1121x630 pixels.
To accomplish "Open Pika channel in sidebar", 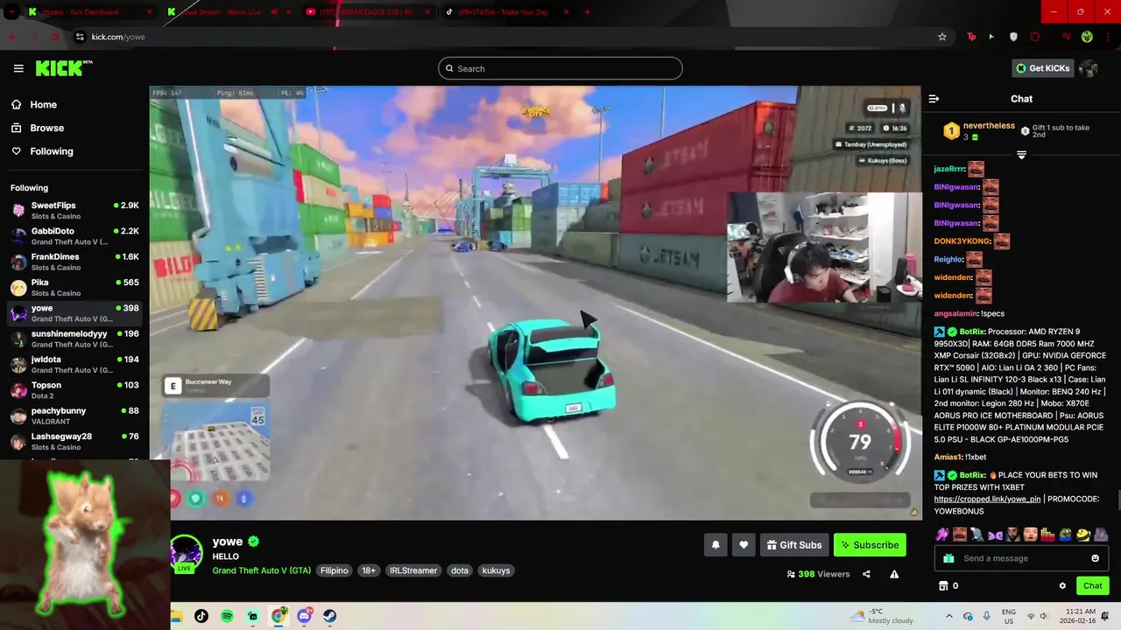I will [74, 287].
